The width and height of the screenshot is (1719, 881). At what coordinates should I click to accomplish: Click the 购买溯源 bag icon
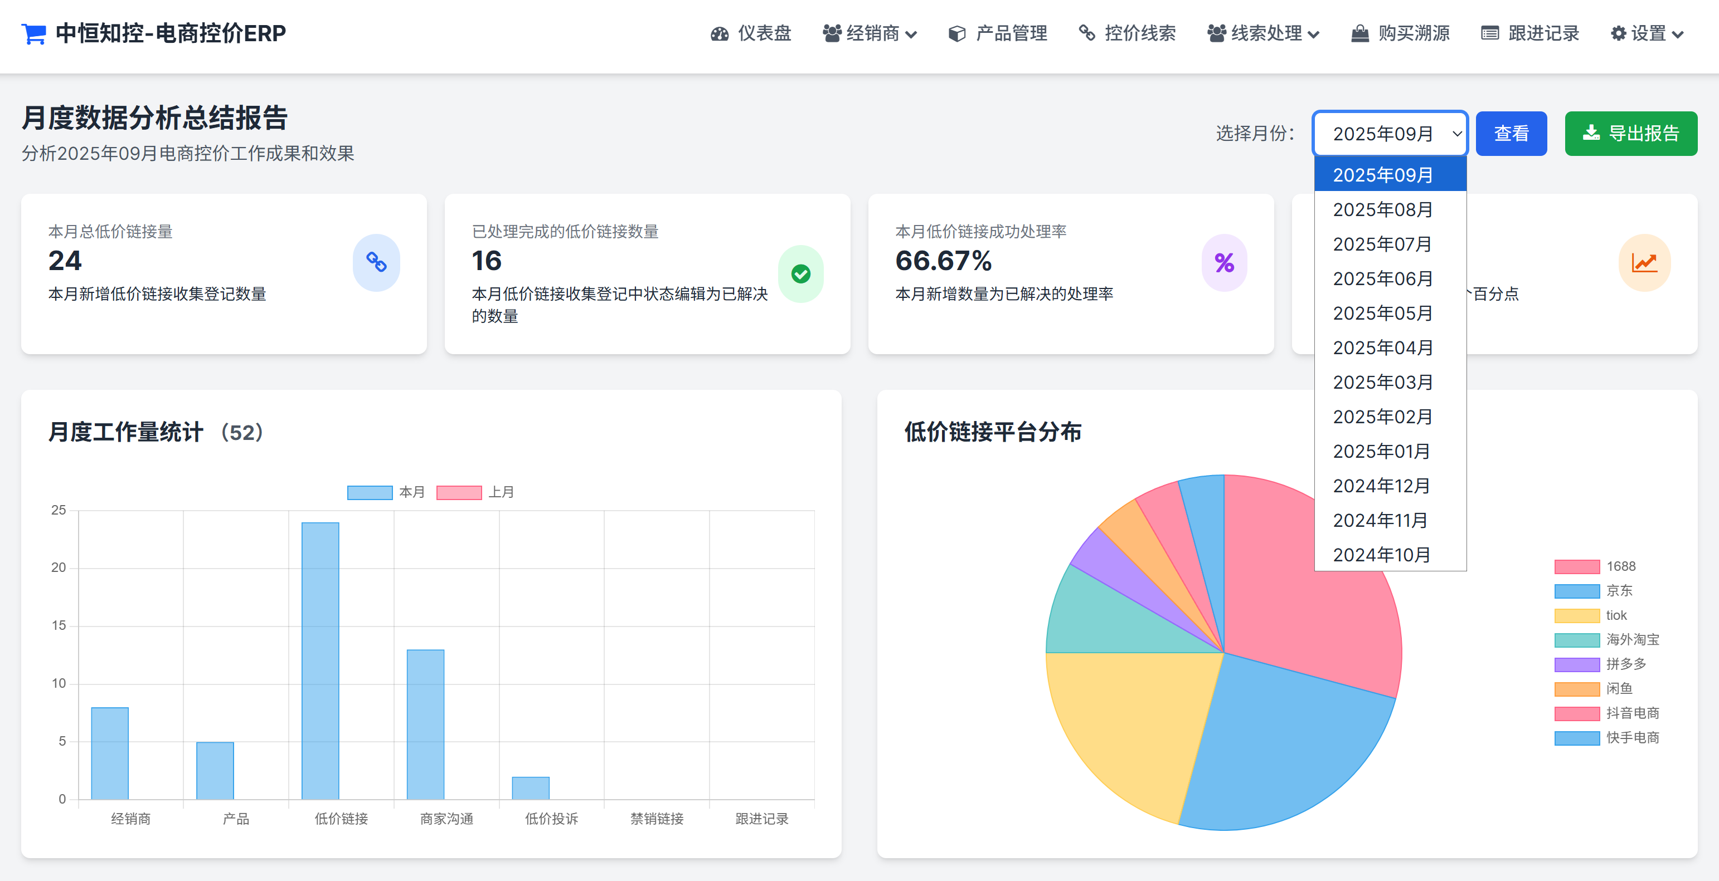pos(1360,33)
